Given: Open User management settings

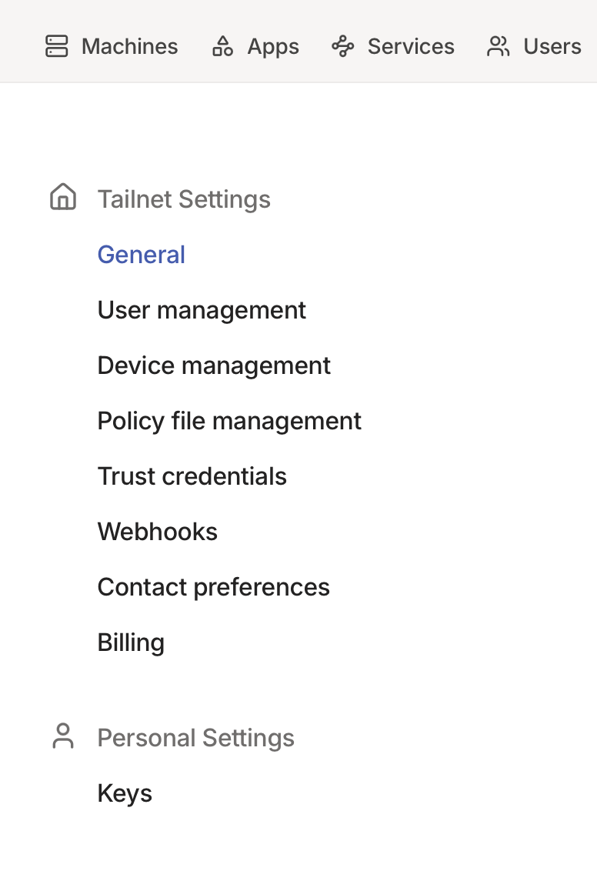Looking at the screenshot, I should coord(202,310).
